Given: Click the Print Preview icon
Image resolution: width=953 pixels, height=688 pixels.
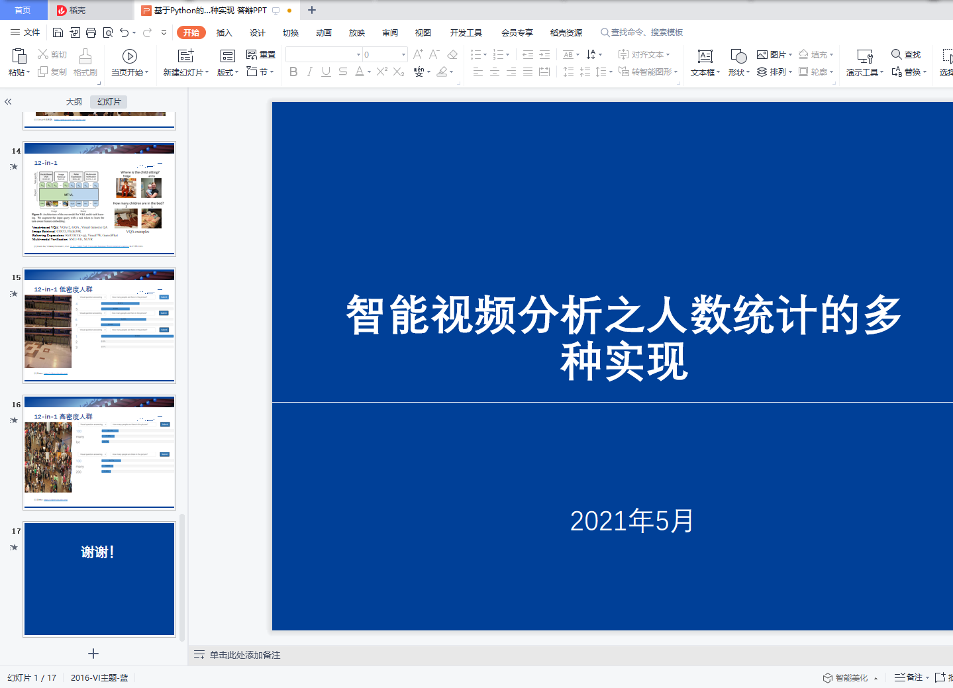Looking at the screenshot, I should (107, 32).
